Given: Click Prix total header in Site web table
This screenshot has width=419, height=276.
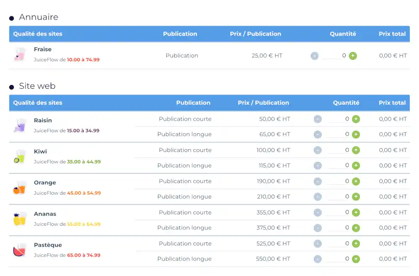Looking at the screenshot, I should 392,103.
